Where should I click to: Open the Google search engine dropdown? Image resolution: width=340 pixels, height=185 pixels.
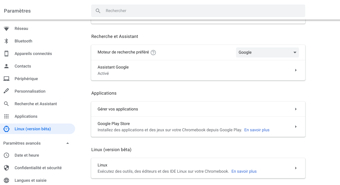pos(267,52)
